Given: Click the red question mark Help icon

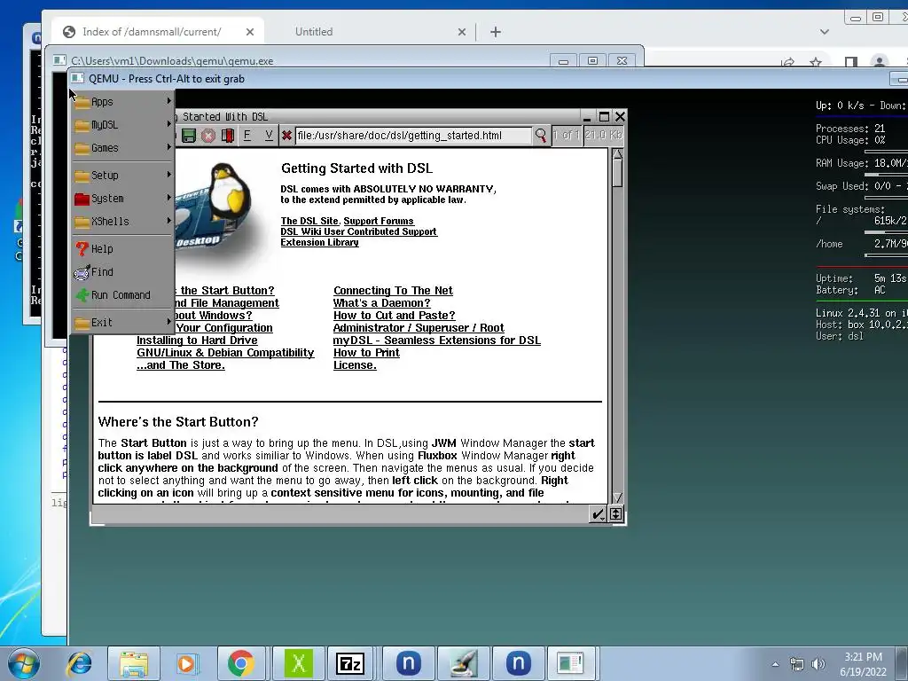Looking at the screenshot, I should point(82,248).
